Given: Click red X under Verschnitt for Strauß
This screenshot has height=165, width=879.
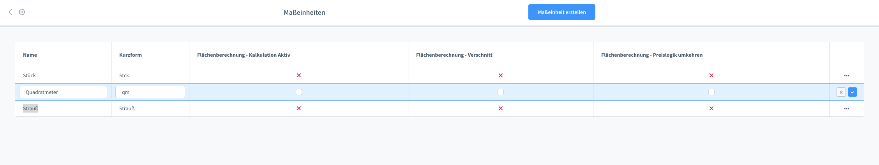Looking at the screenshot, I should [x=501, y=108].
